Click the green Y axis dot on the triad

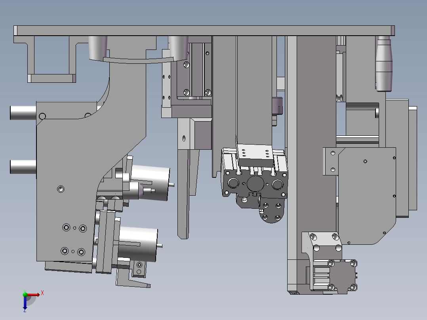click(x=25, y=294)
